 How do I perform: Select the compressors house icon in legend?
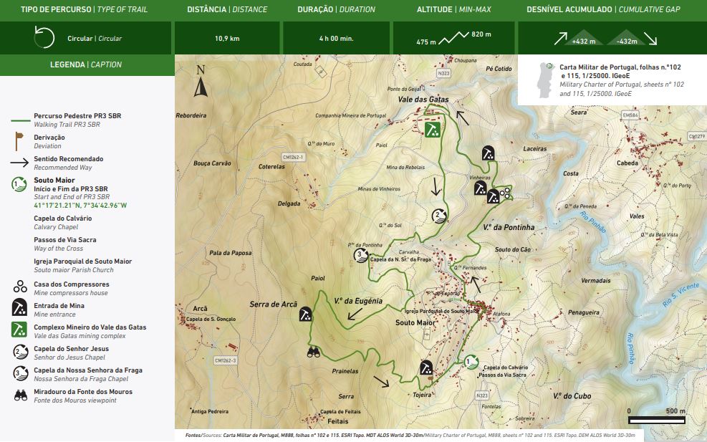click(20, 287)
